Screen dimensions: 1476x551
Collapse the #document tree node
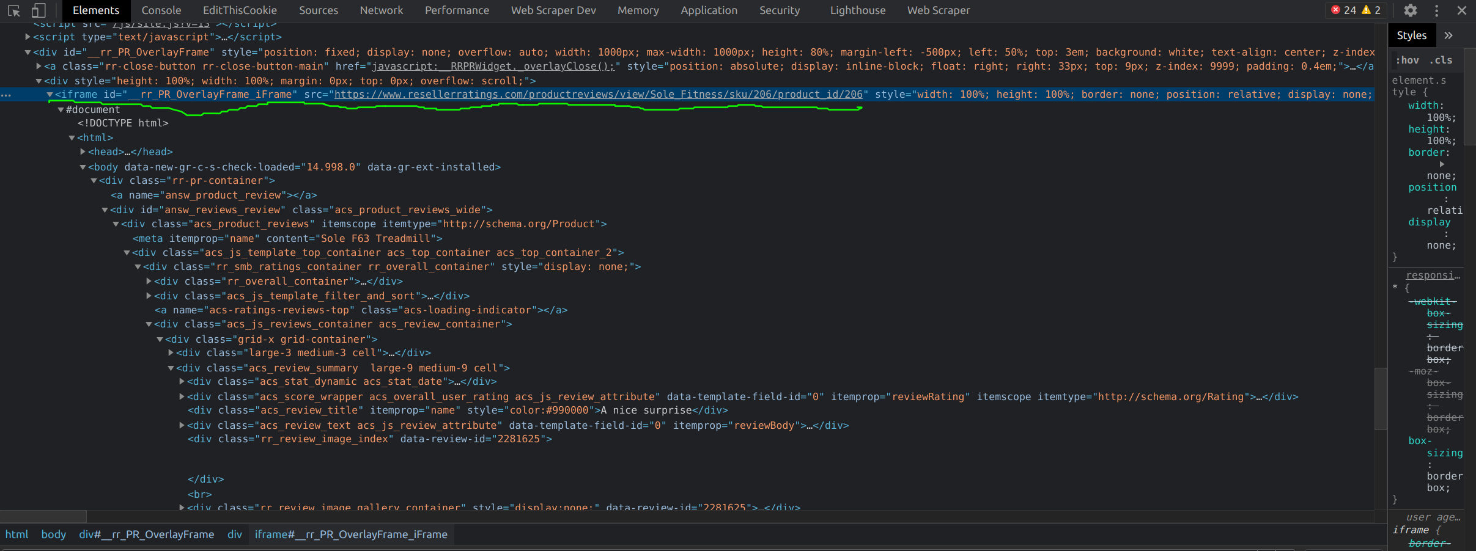click(x=61, y=110)
